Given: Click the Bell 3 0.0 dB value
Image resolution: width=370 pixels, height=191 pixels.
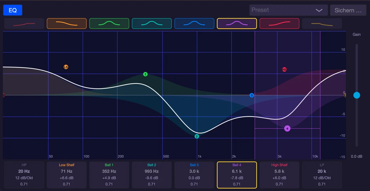Looking at the screenshot, I should [x=194, y=178].
